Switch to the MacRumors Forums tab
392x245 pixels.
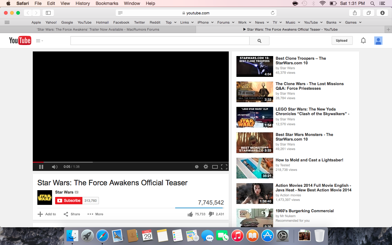click(x=98, y=29)
